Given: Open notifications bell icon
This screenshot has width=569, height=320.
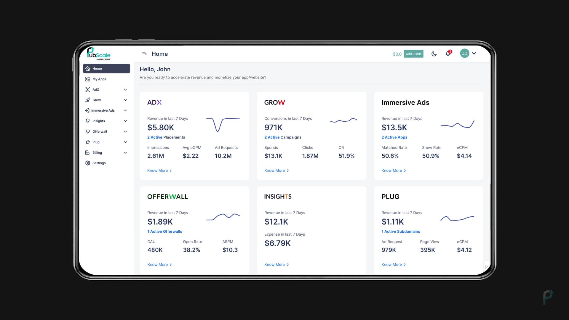Looking at the screenshot, I should click(x=448, y=54).
